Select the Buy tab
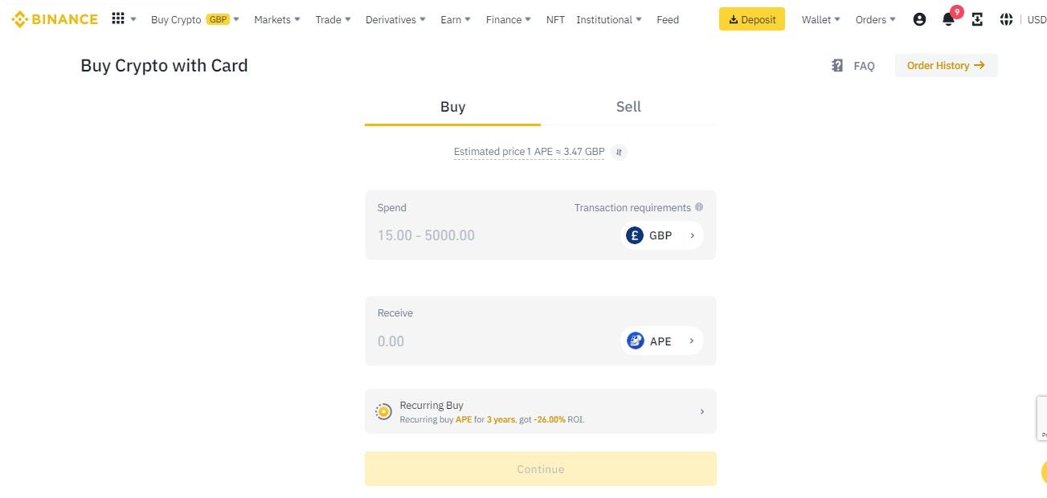 coord(452,107)
